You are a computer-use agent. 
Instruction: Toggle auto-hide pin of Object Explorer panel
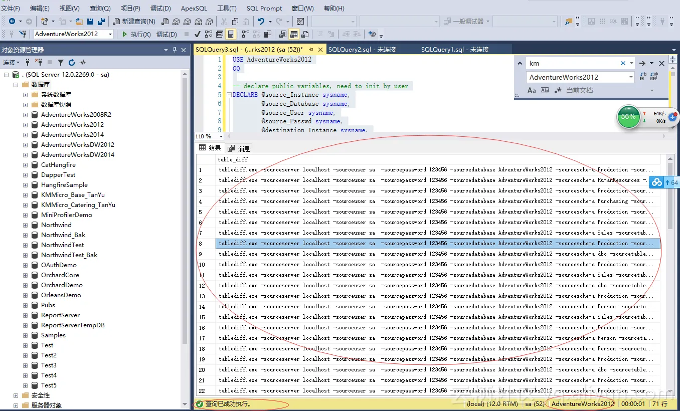click(175, 50)
